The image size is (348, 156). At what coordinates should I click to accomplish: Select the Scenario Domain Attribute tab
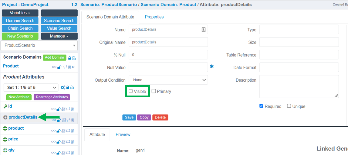tap(110, 17)
